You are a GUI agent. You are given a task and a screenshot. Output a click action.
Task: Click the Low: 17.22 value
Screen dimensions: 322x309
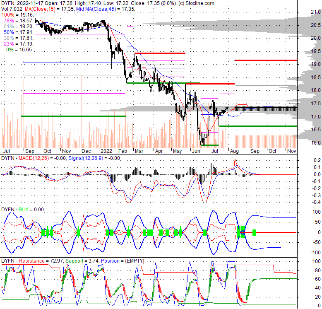[116, 3]
